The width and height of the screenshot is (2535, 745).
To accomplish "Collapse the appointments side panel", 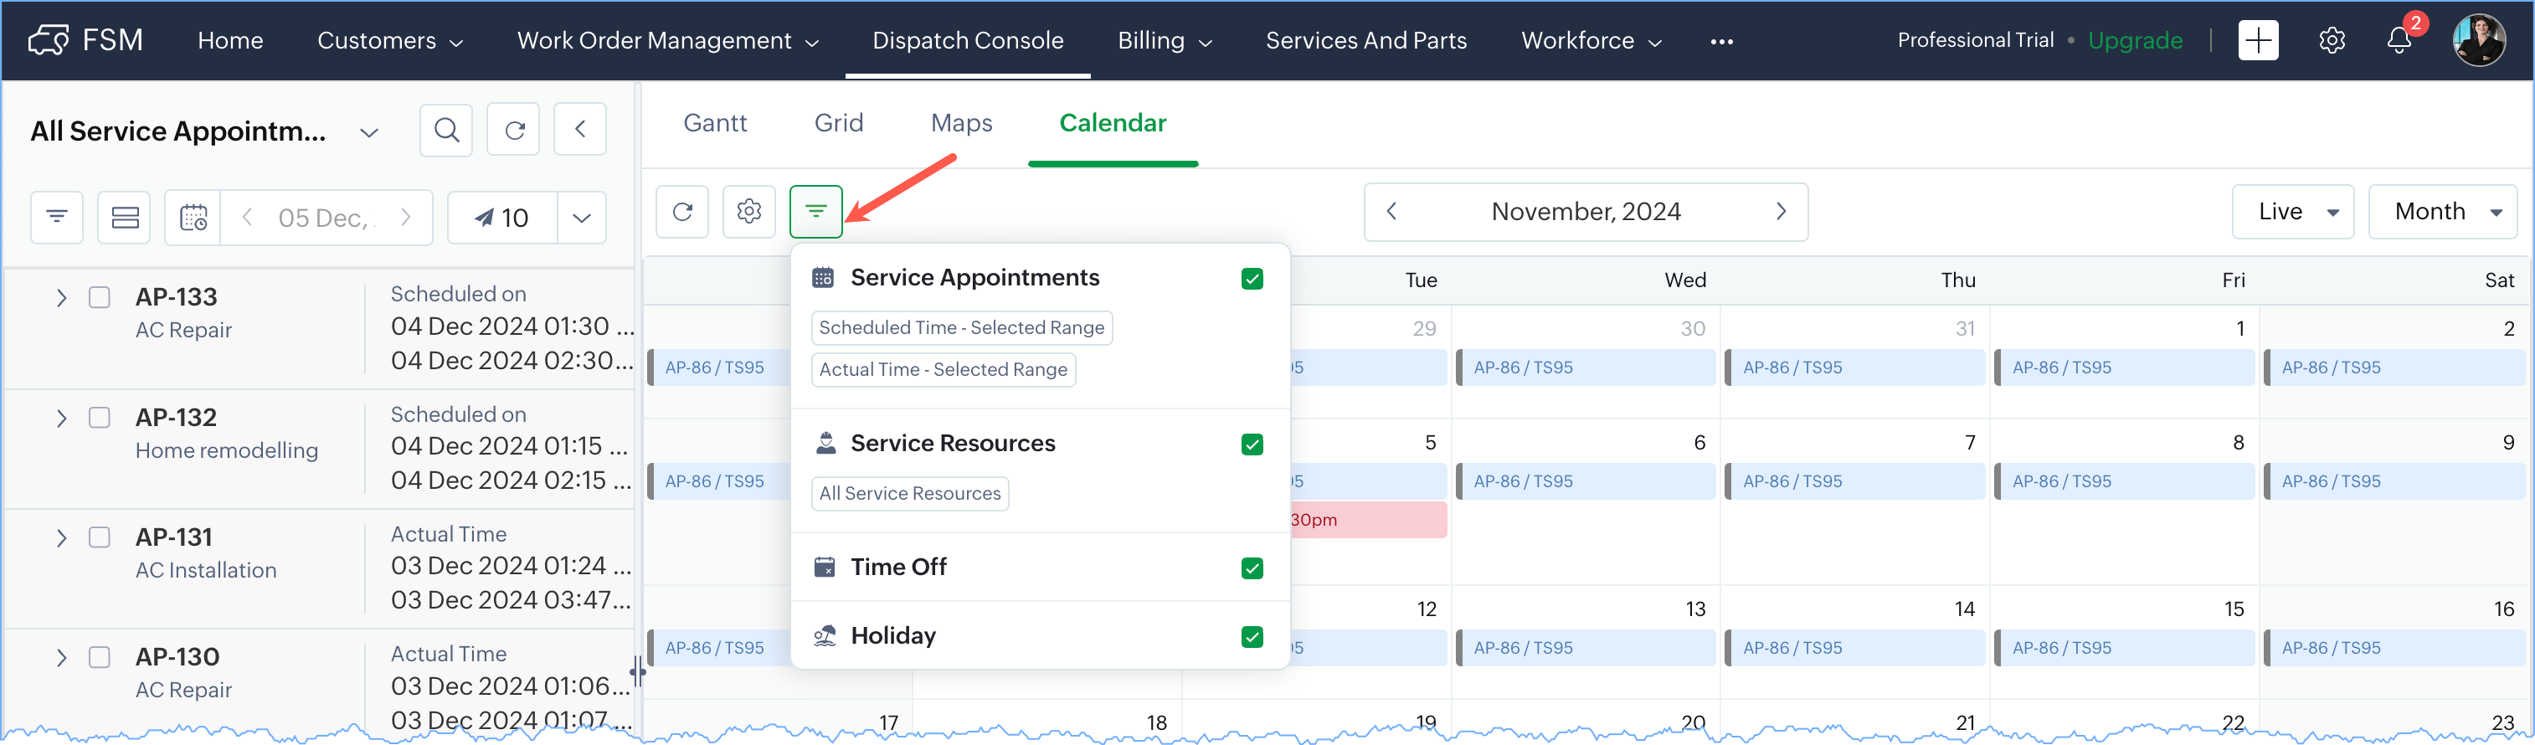I will coord(579,130).
